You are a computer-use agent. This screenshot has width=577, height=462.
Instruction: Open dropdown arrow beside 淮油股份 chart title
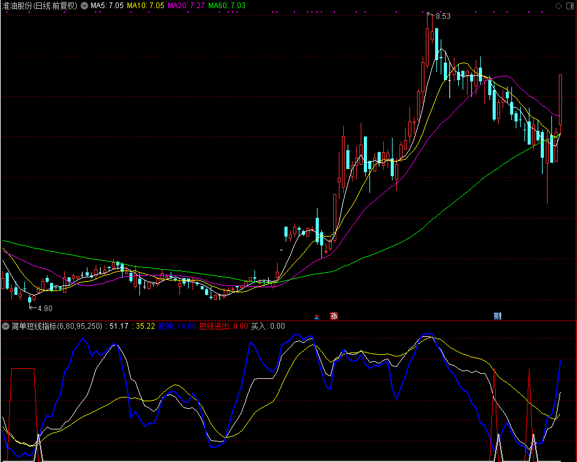click(85, 5)
